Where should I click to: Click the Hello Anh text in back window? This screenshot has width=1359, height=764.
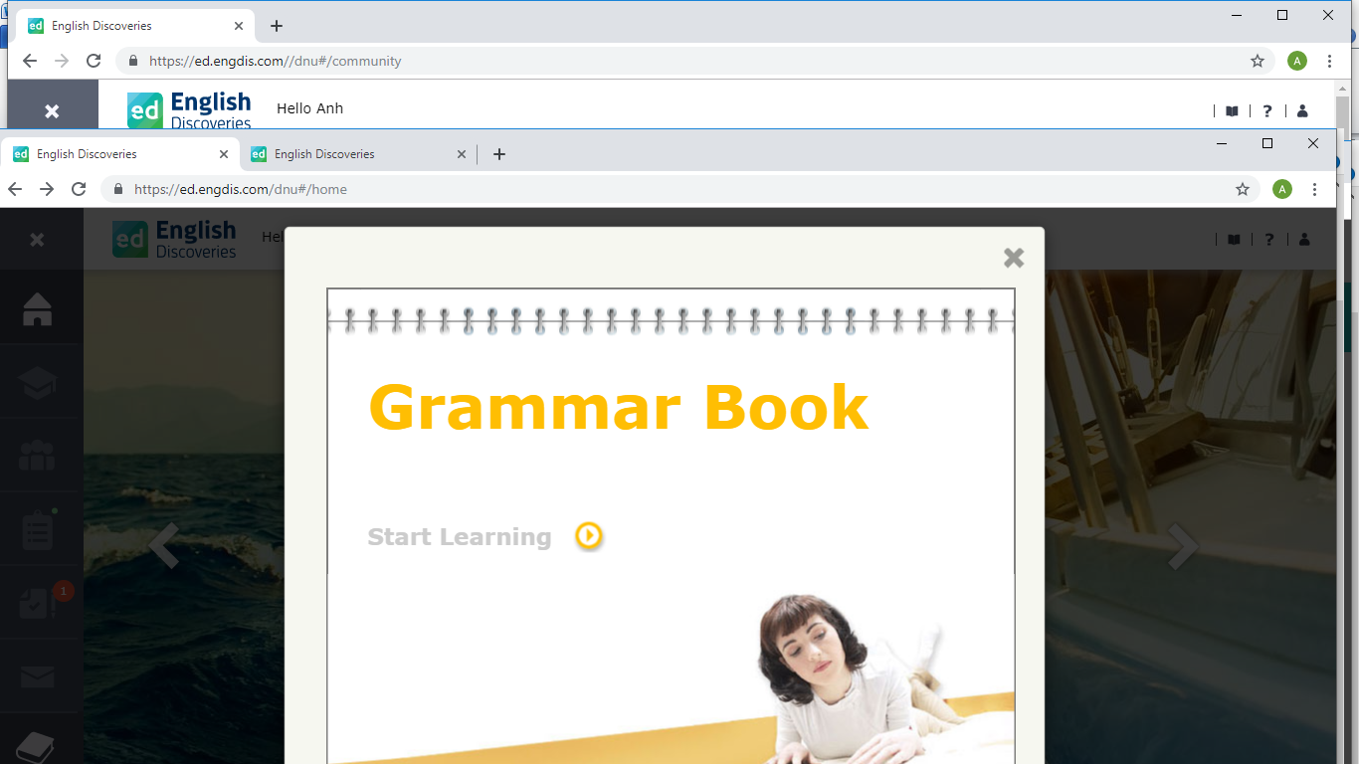click(309, 108)
